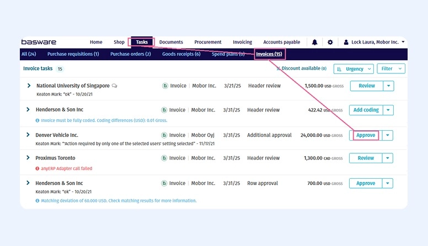Click the National University of Singapore supplier name
The width and height of the screenshot is (428, 246).
coord(73,85)
